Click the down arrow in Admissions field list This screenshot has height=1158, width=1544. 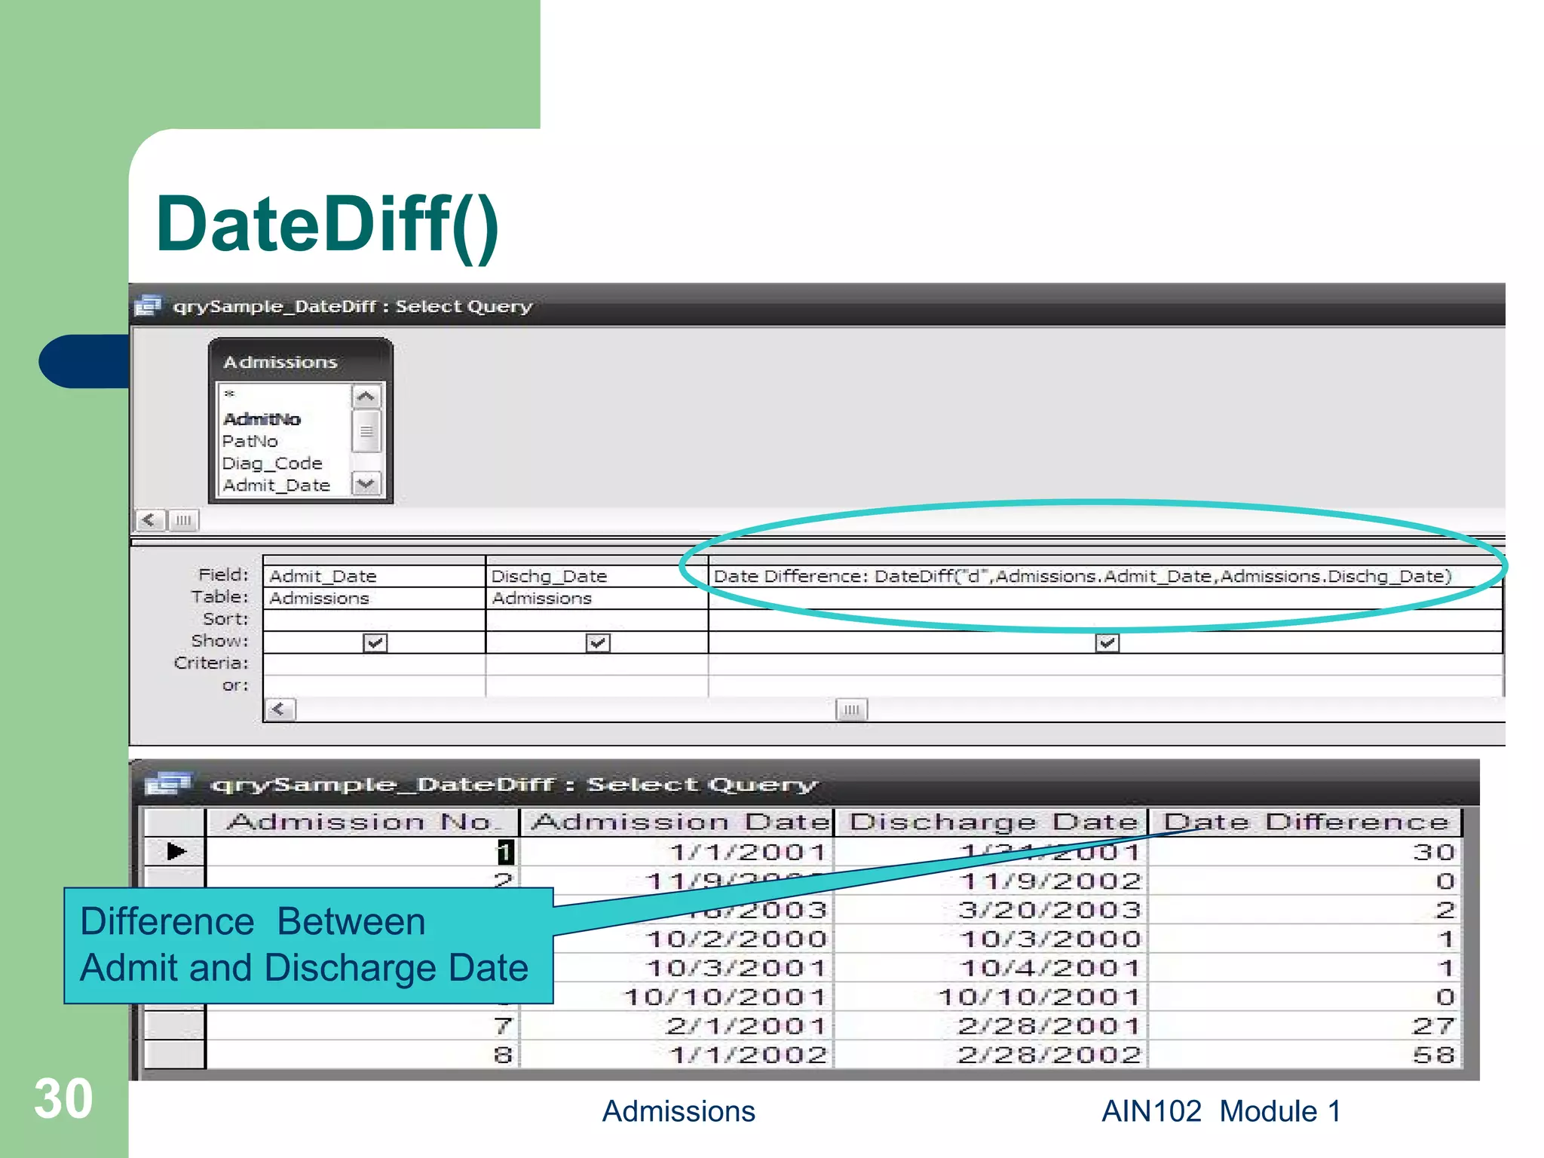coord(366,483)
